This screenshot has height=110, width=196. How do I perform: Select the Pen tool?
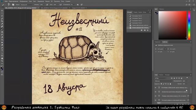(2, 48)
